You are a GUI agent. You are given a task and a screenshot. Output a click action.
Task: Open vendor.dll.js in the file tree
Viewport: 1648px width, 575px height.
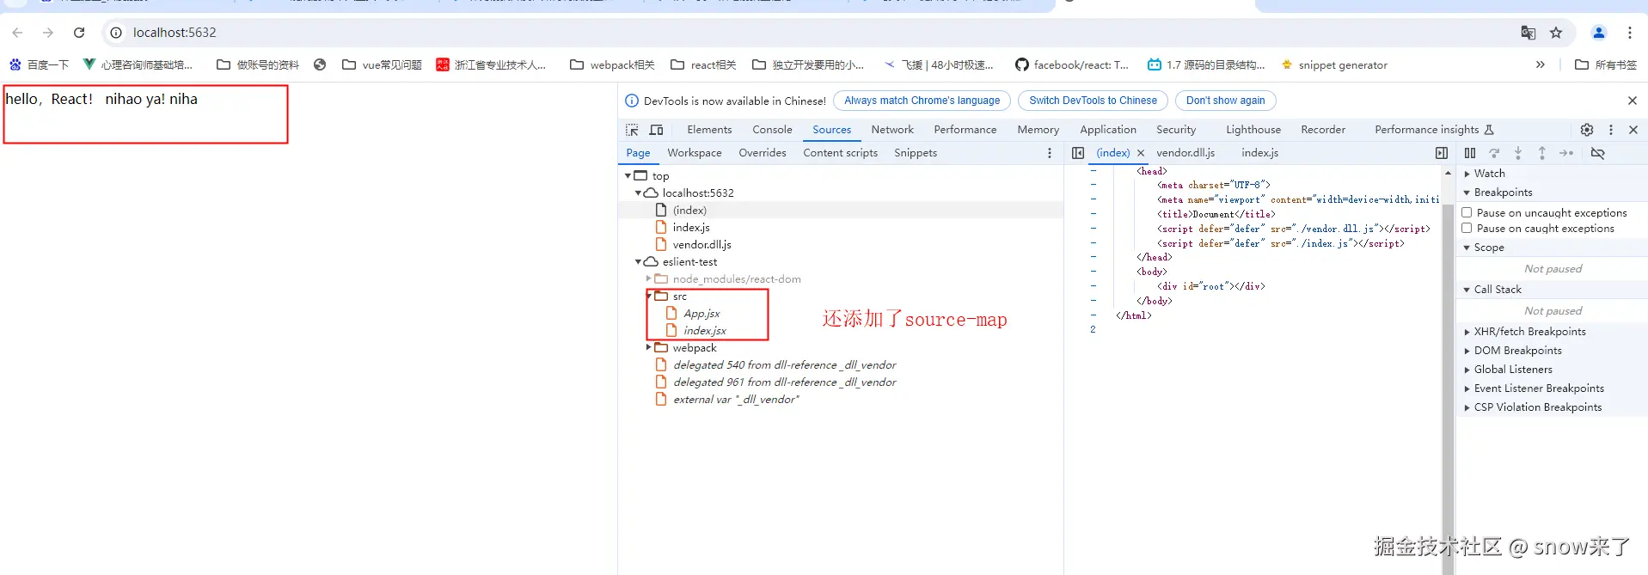pos(701,245)
